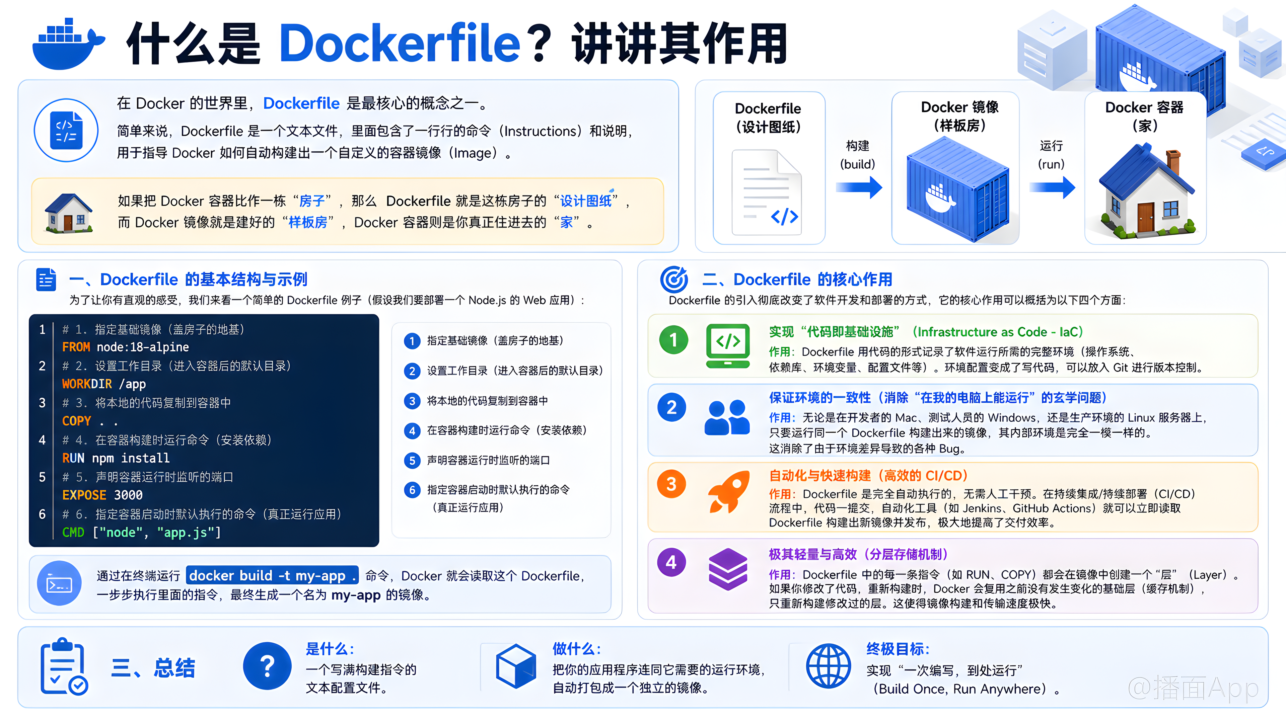Click the card title Dockerfile（设计图纸）
Viewport: 1286px width, 723px height.
[x=768, y=118]
